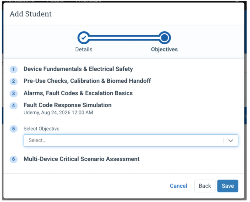Screen dimensions: 250x202
Task: Select Device Fundamentals & Electrical Safety objective
Action: click(x=78, y=69)
